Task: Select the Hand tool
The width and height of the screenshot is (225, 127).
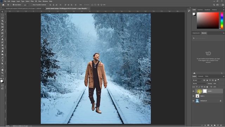Action: coord(2,70)
